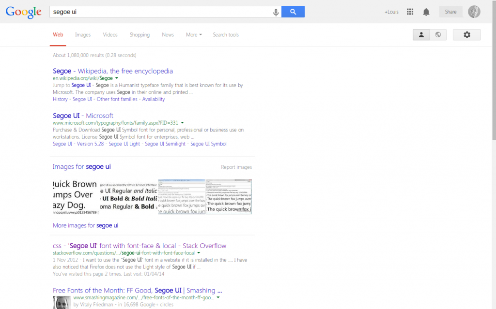This screenshot has width=496, height=309.
Task: Click the blue search magnifier button
Action: pos(293,12)
